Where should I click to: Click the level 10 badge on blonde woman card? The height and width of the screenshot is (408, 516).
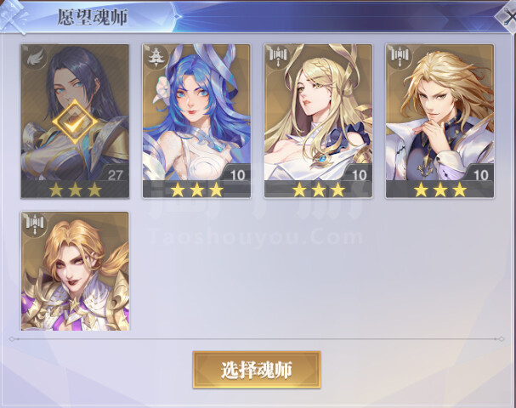[x=359, y=174]
